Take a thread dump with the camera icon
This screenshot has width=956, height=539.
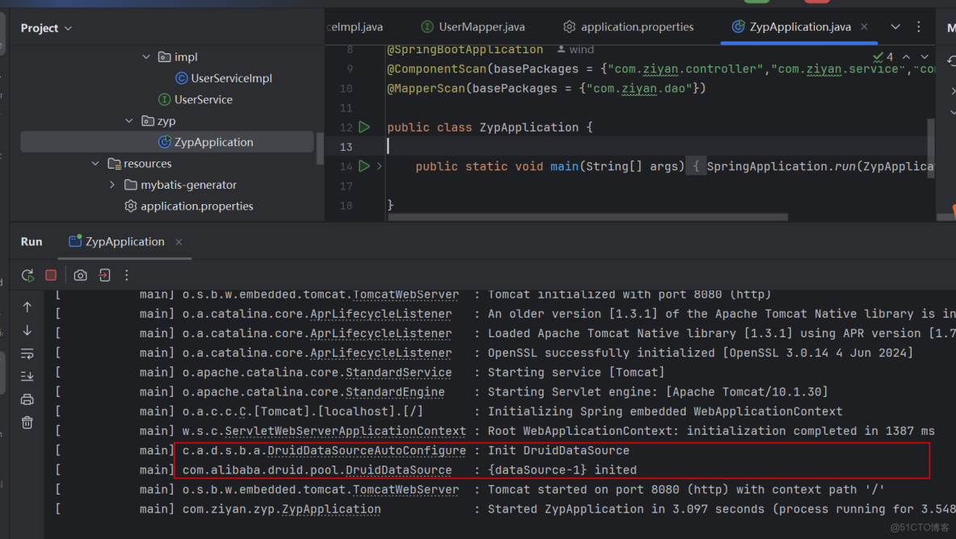click(x=80, y=275)
